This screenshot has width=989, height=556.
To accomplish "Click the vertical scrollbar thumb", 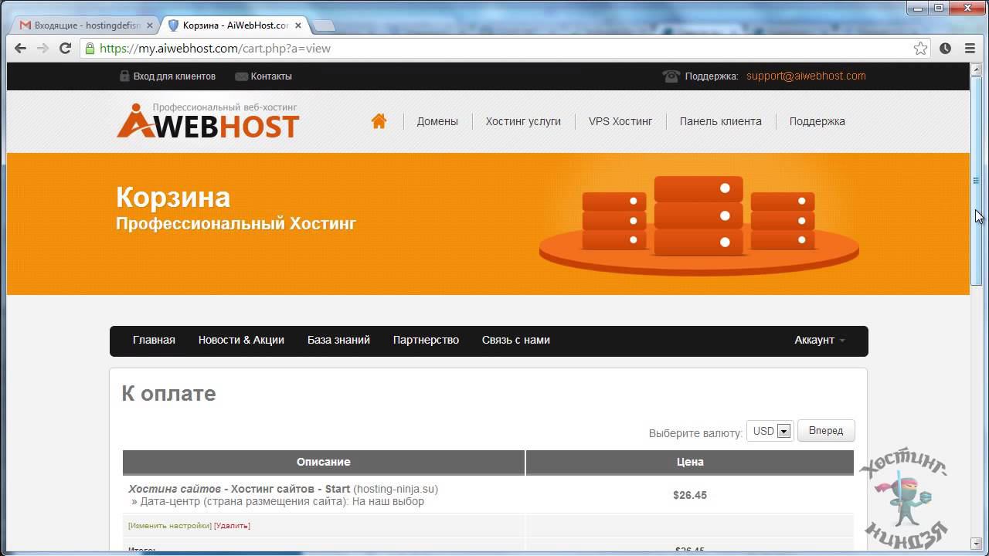I will coord(976,181).
